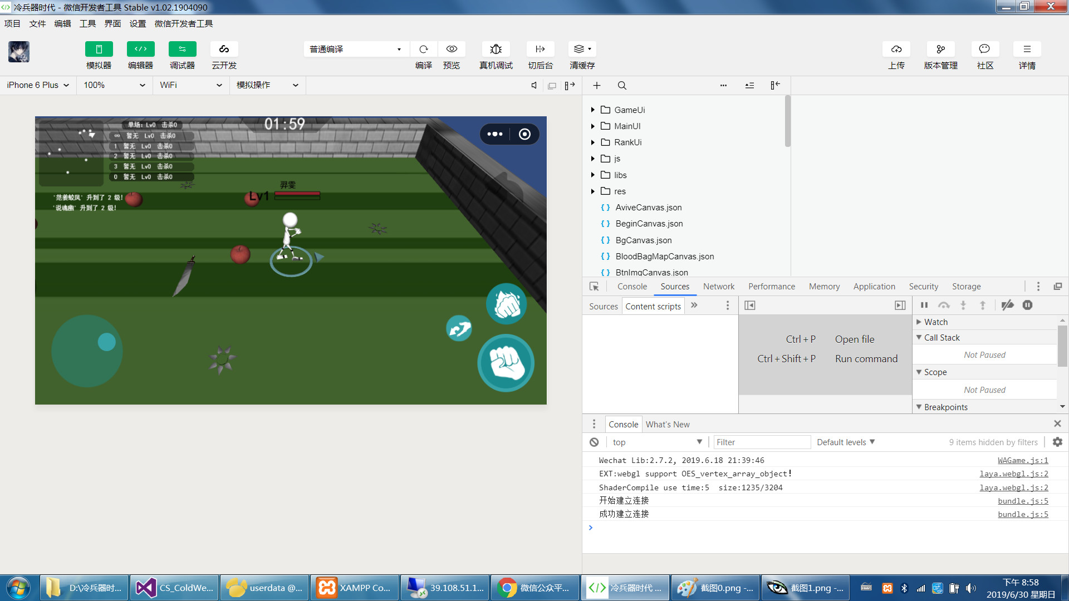Open the Default levels dropdown
1069x601 pixels.
click(x=846, y=442)
